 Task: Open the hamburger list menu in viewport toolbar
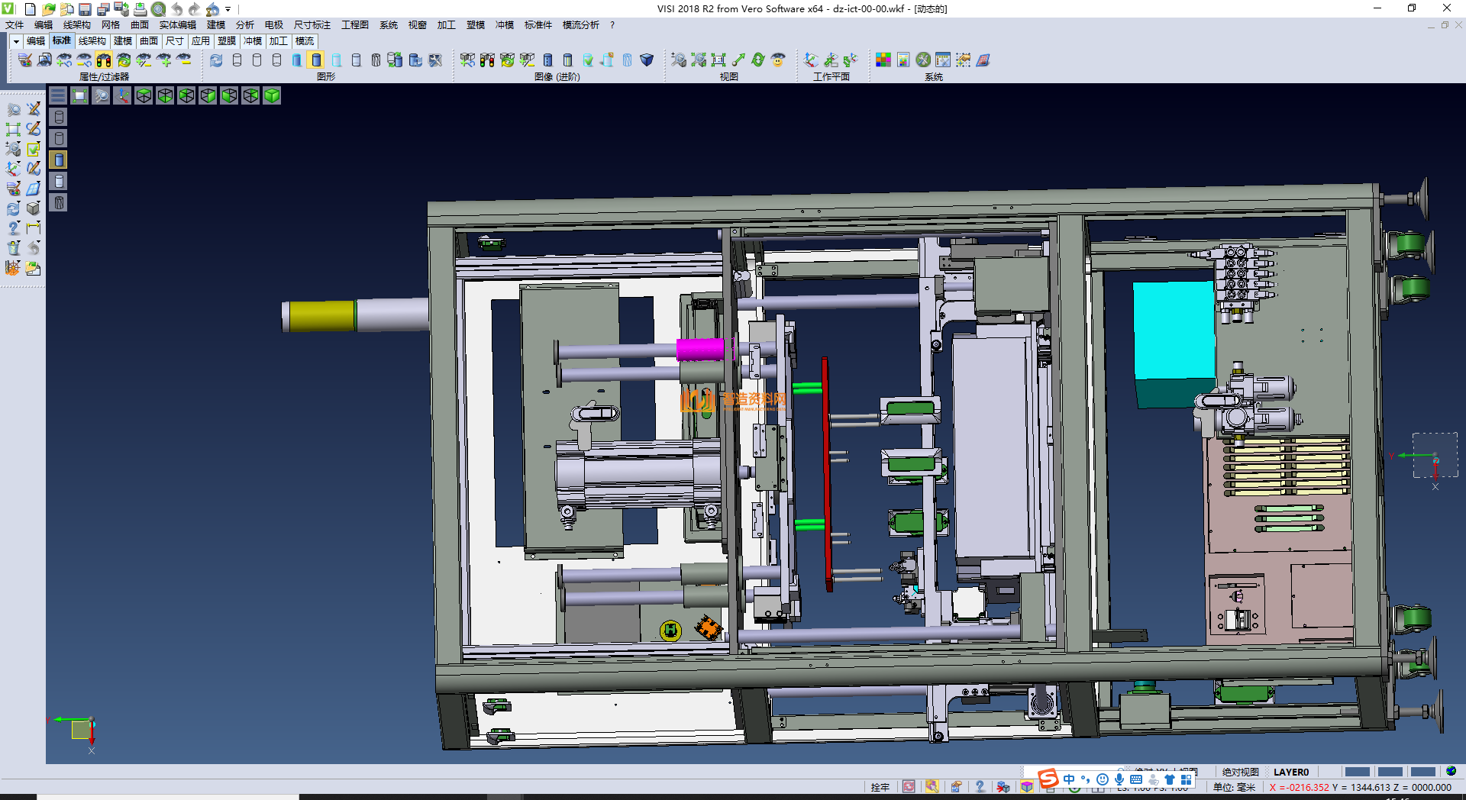[58, 95]
